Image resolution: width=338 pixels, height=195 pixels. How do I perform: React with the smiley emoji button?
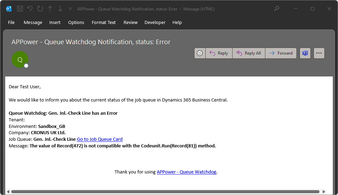200,53
